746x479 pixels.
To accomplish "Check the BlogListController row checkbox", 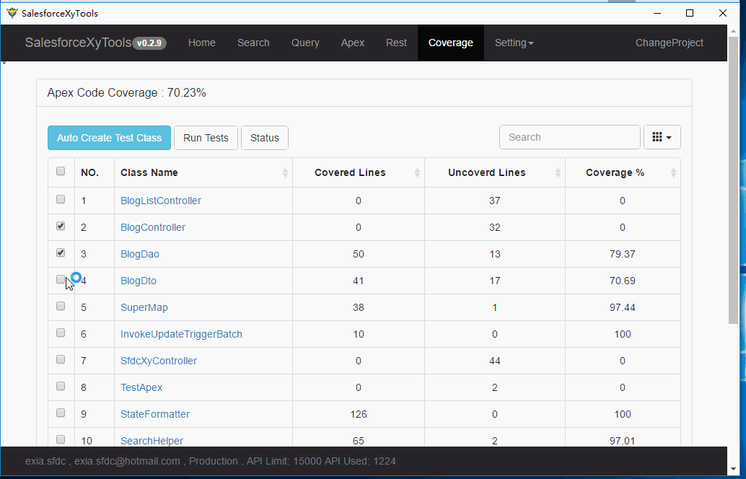I will [x=61, y=199].
